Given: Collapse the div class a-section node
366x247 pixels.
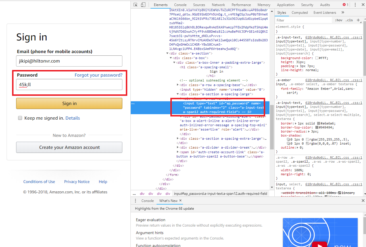Looking at the screenshot, I should [167, 53].
